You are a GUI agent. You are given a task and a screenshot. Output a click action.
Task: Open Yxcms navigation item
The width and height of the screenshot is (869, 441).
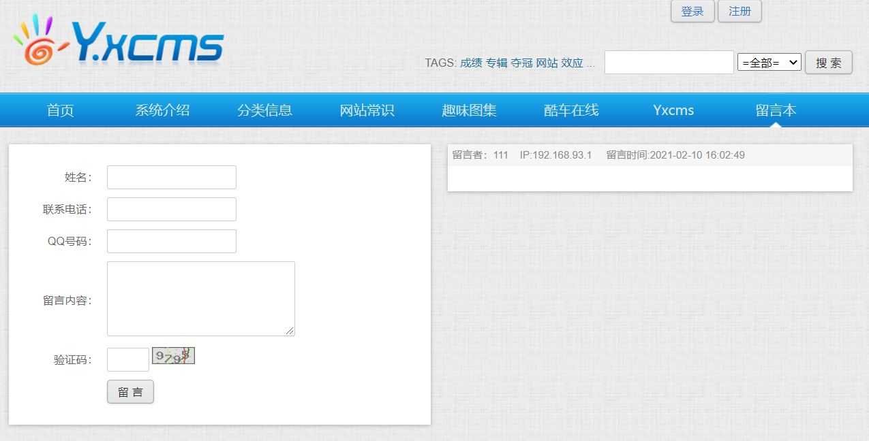673,110
